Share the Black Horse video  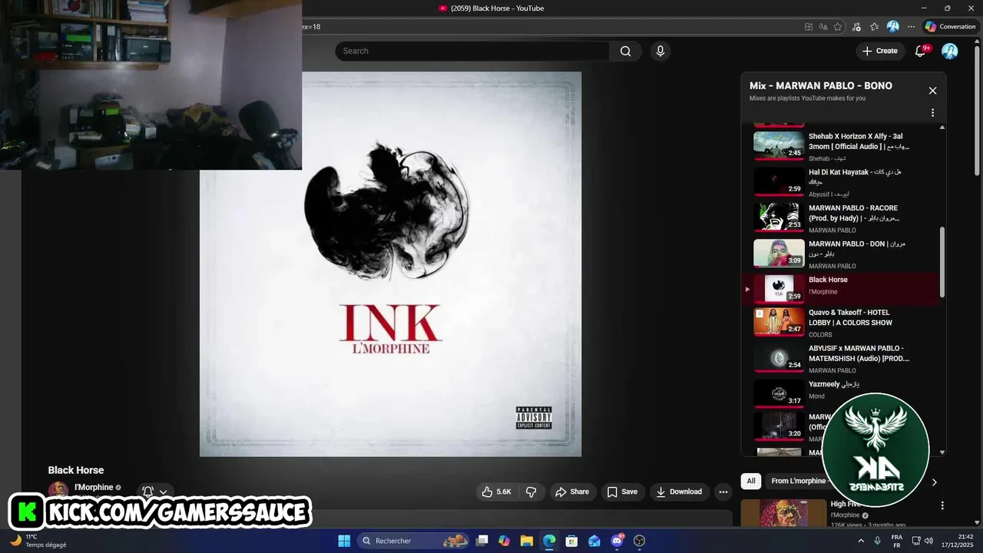click(x=572, y=492)
